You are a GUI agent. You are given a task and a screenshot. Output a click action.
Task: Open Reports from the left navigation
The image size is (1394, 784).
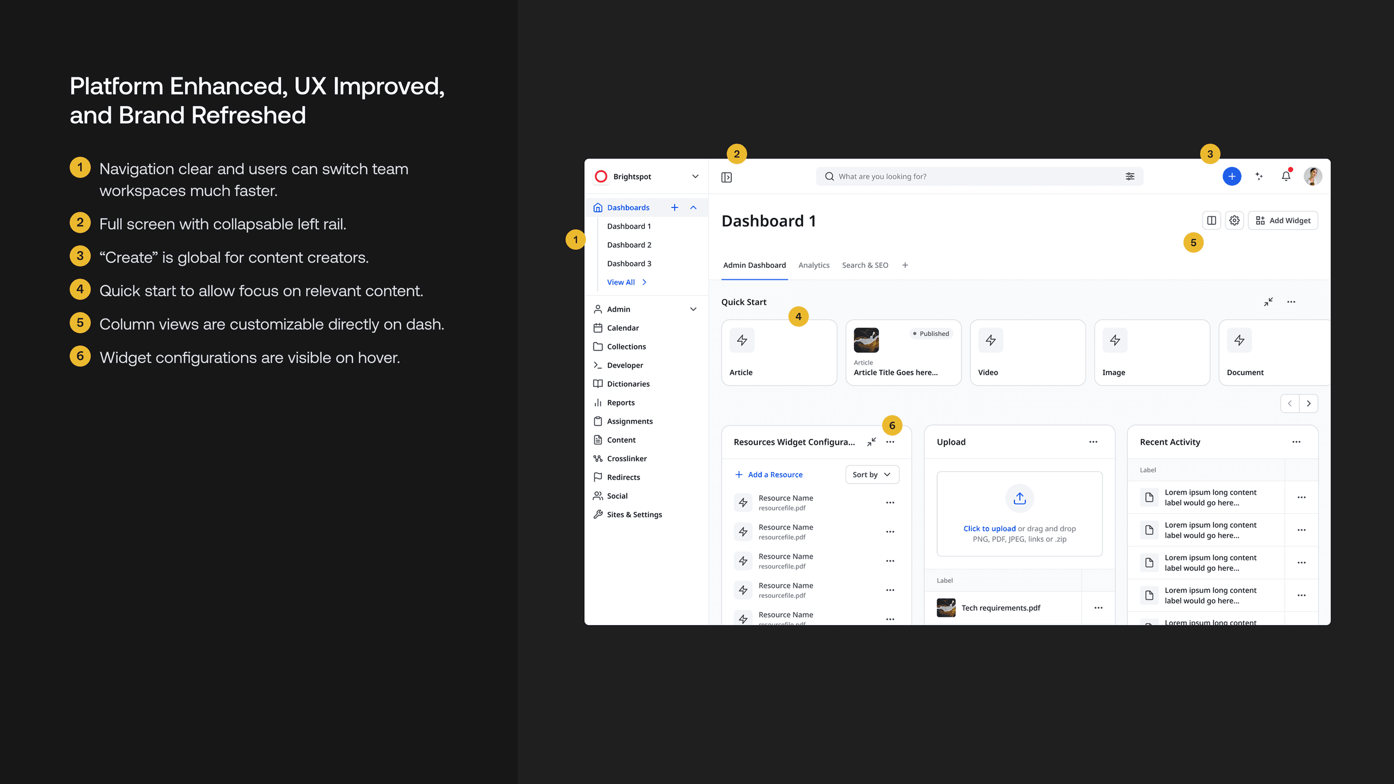click(x=621, y=402)
